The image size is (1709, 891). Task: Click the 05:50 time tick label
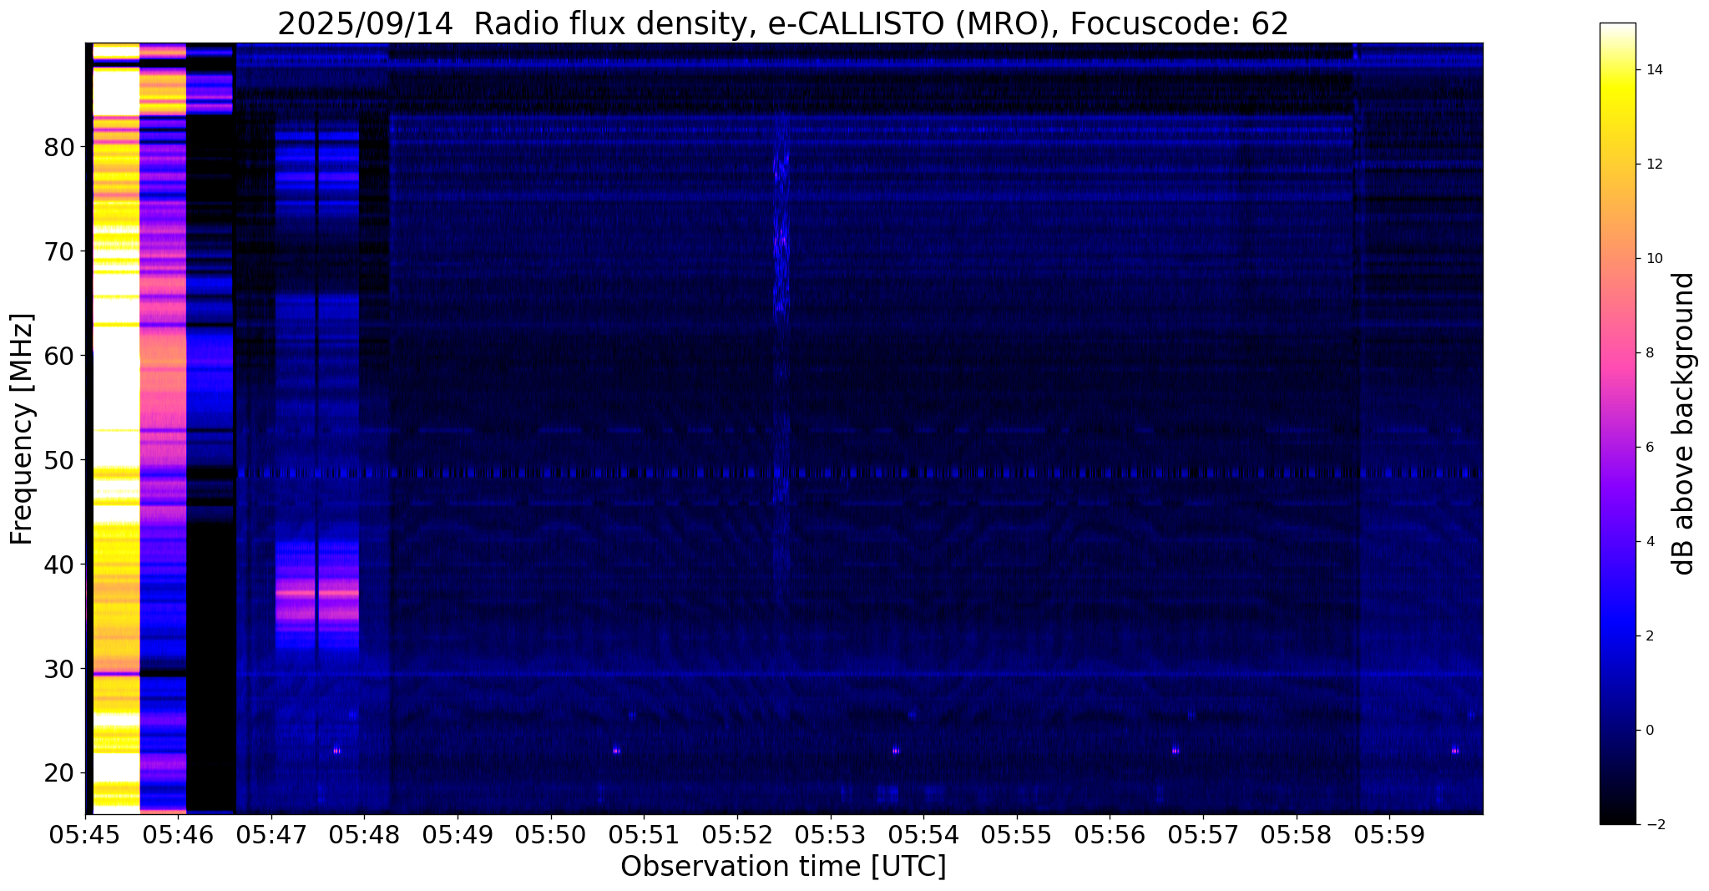pyautogui.click(x=551, y=836)
